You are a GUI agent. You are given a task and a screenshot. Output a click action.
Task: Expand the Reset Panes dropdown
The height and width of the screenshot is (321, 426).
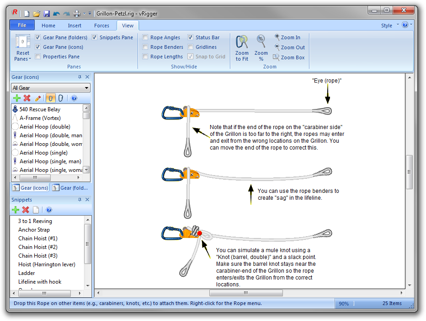[x=22, y=58]
